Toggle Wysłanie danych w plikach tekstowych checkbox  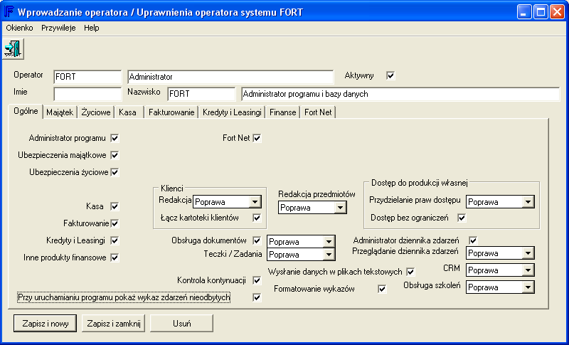(410, 272)
